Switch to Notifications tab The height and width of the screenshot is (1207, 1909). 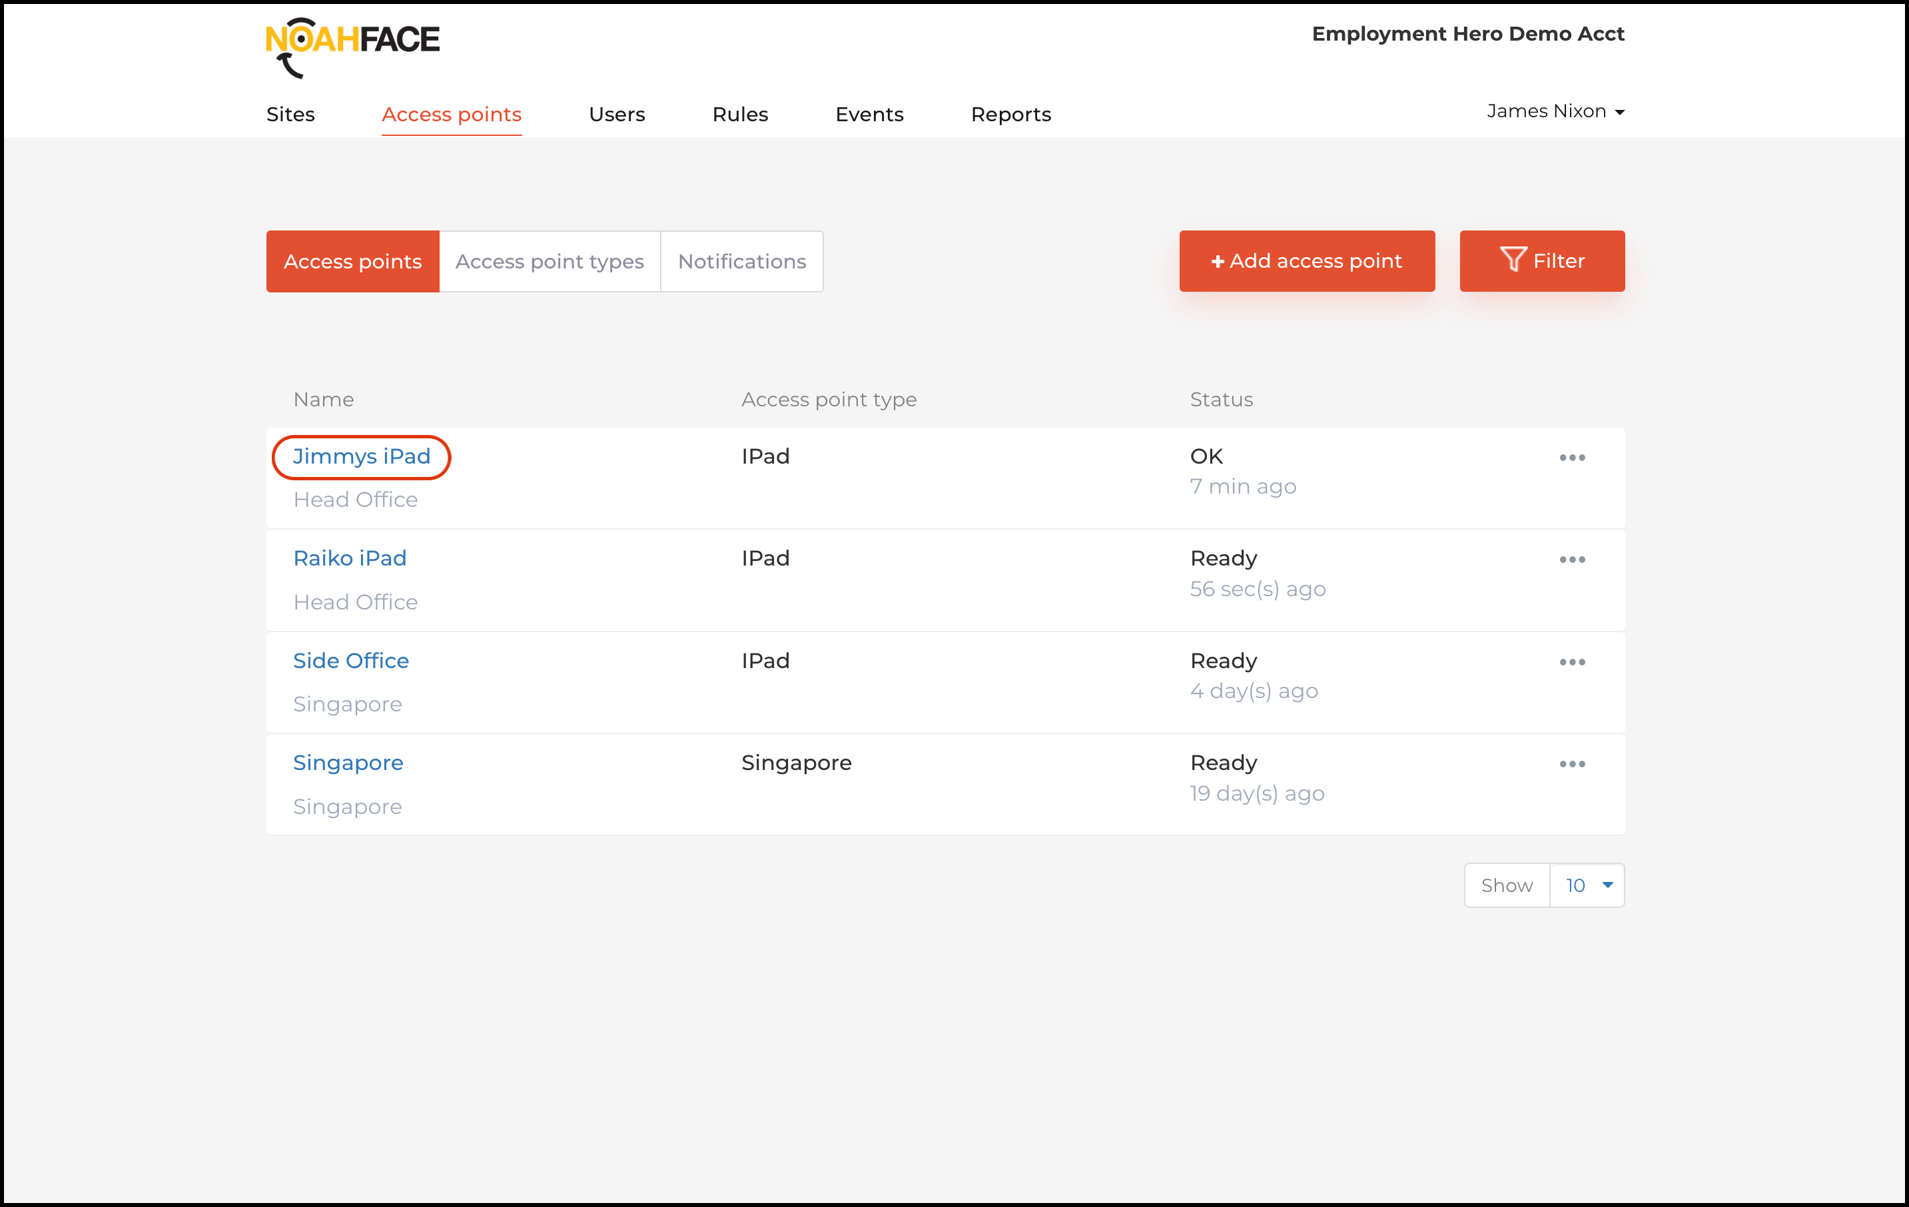point(741,262)
